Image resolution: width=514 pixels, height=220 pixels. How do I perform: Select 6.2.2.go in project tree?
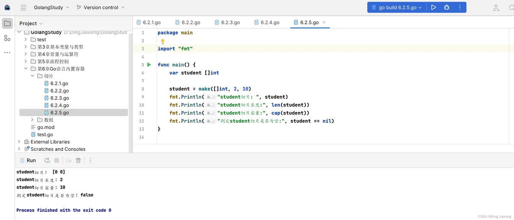coord(60,91)
